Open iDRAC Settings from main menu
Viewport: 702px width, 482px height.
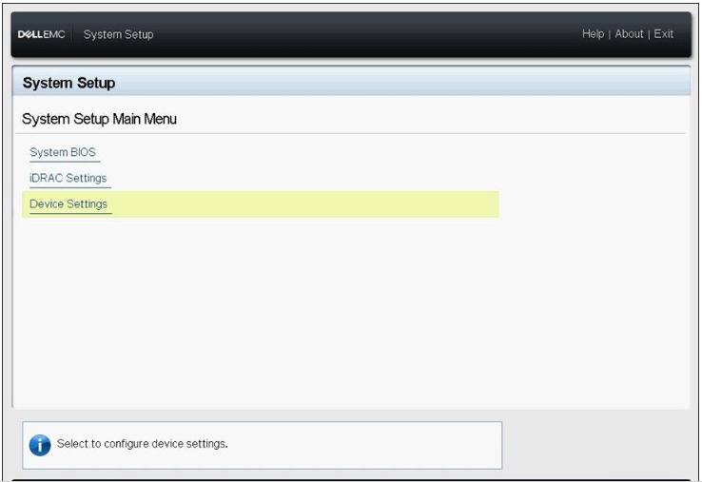click(x=68, y=178)
